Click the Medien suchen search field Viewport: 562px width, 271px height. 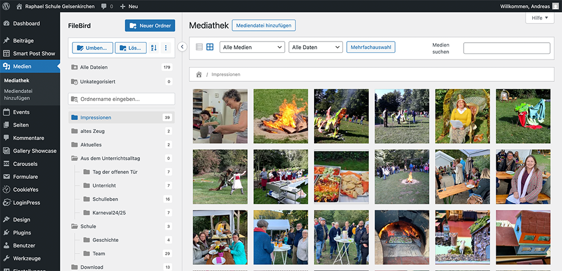pos(506,48)
